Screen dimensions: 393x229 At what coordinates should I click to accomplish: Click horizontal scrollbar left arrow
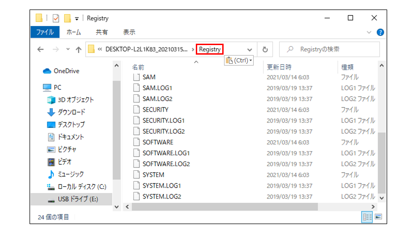click(128, 207)
